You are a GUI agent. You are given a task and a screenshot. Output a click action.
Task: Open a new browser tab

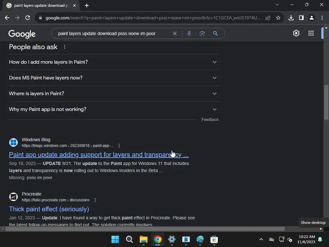[87, 5]
